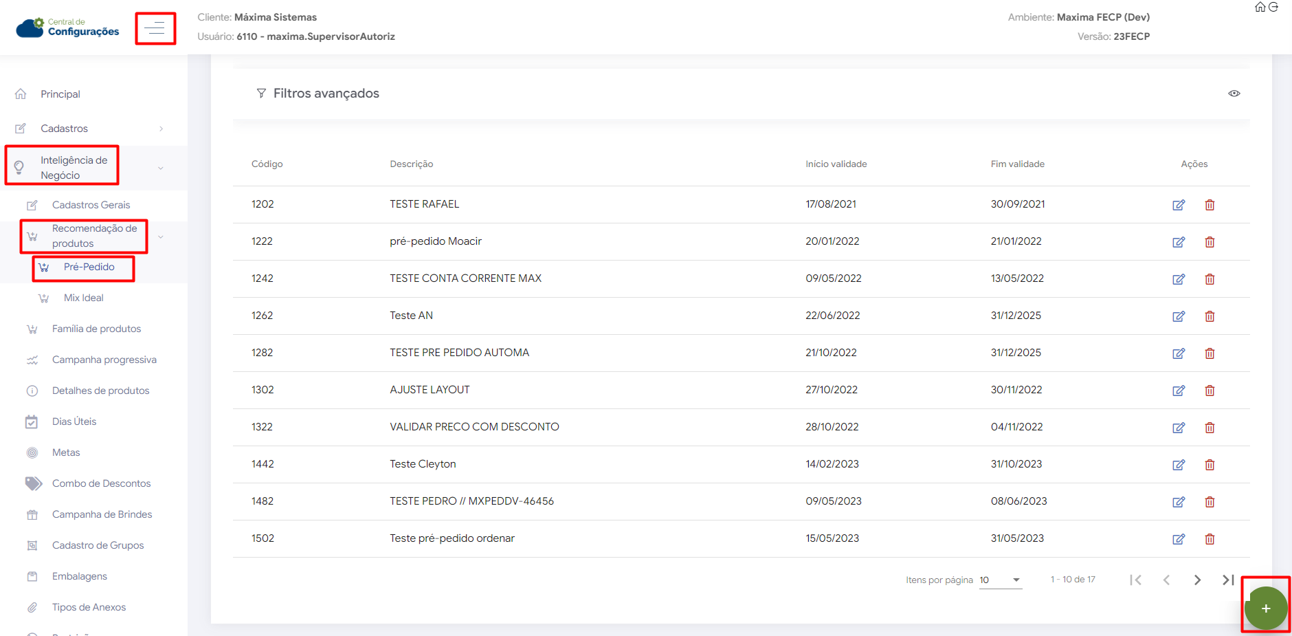
Task: Edit the Teste pré-pedido ordenar row
Action: 1179,539
